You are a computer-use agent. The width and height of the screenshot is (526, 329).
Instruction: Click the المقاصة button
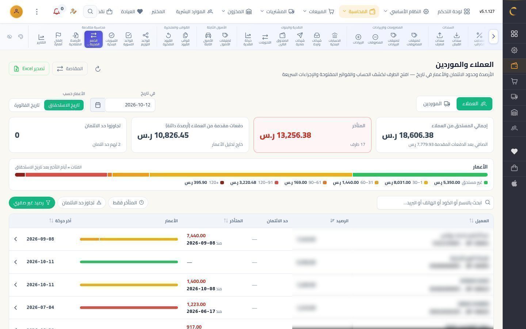[70, 69]
